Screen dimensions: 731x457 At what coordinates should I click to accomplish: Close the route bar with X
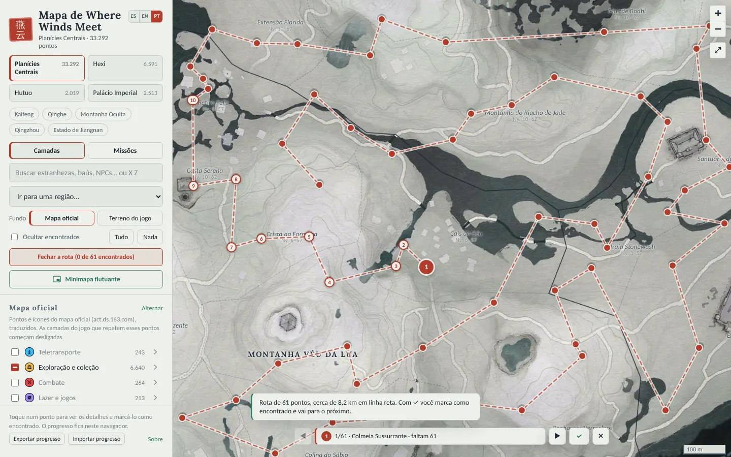601,436
